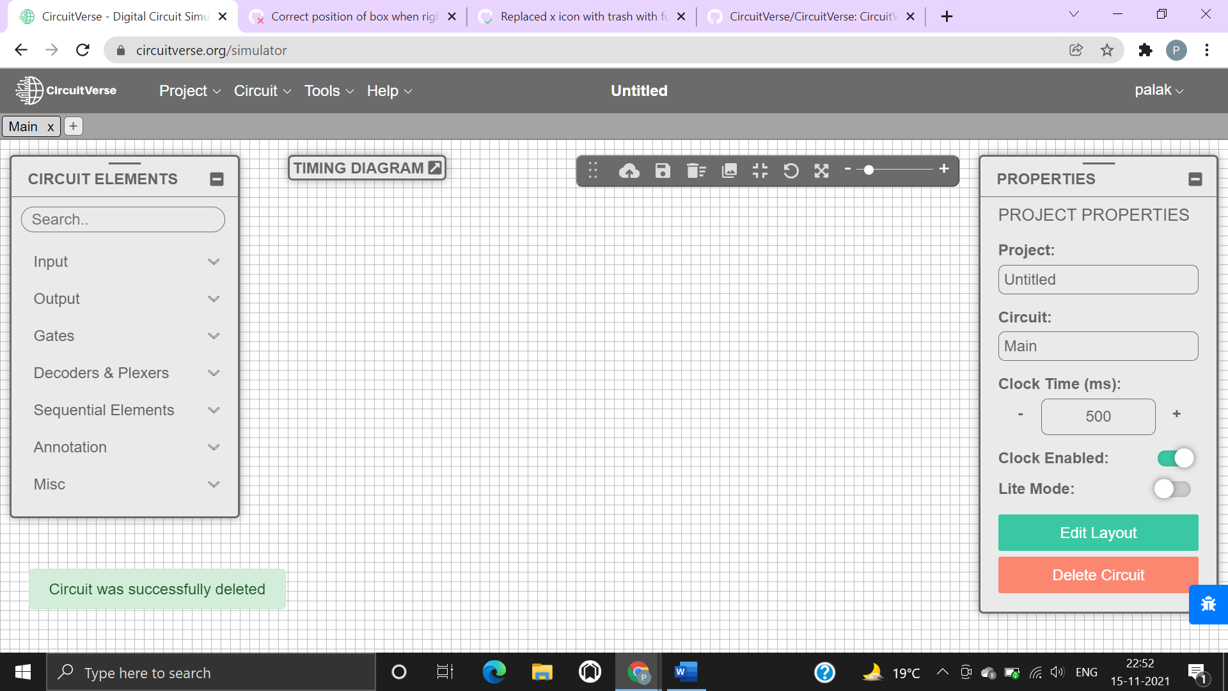Image resolution: width=1228 pixels, height=691 pixels.
Task: Click the blue bug report button
Action: pos(1208,604)
